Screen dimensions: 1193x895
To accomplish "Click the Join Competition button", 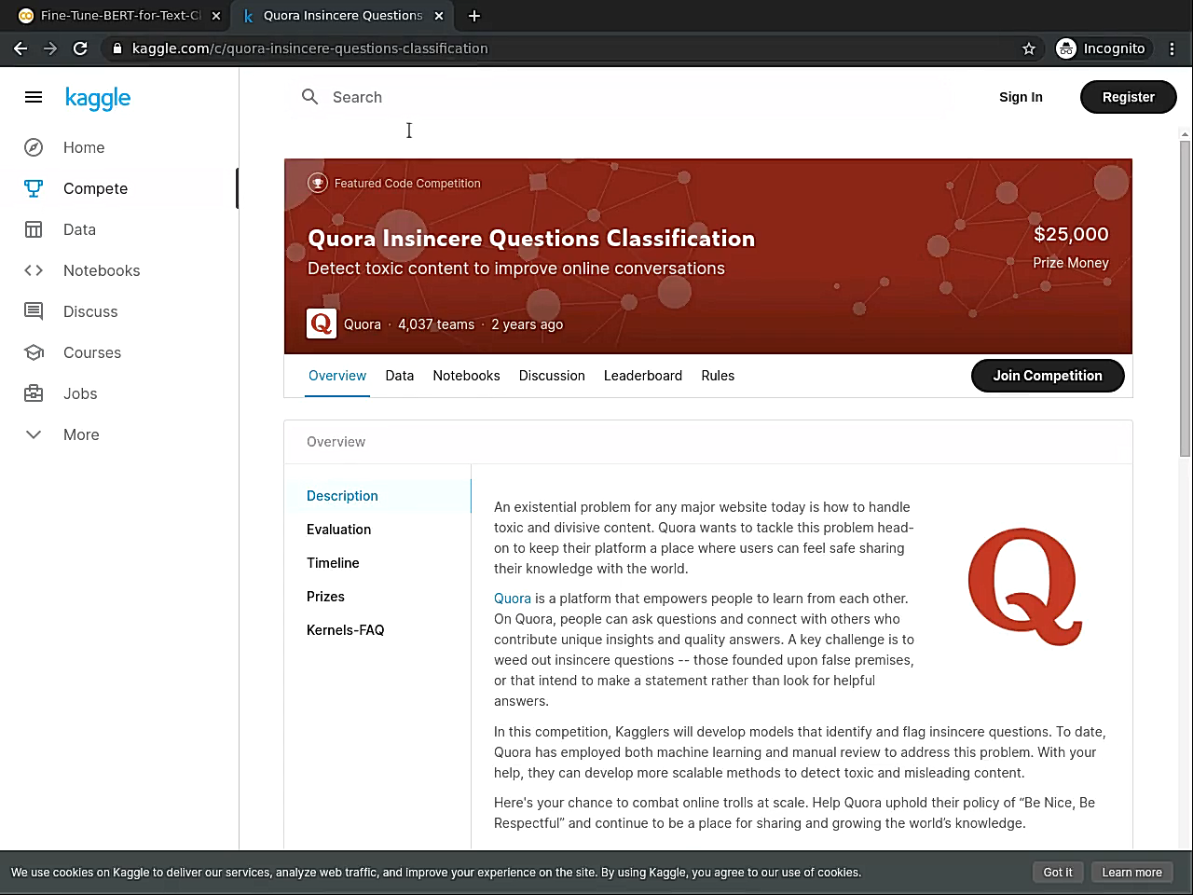I will (x=1048, y=376).
